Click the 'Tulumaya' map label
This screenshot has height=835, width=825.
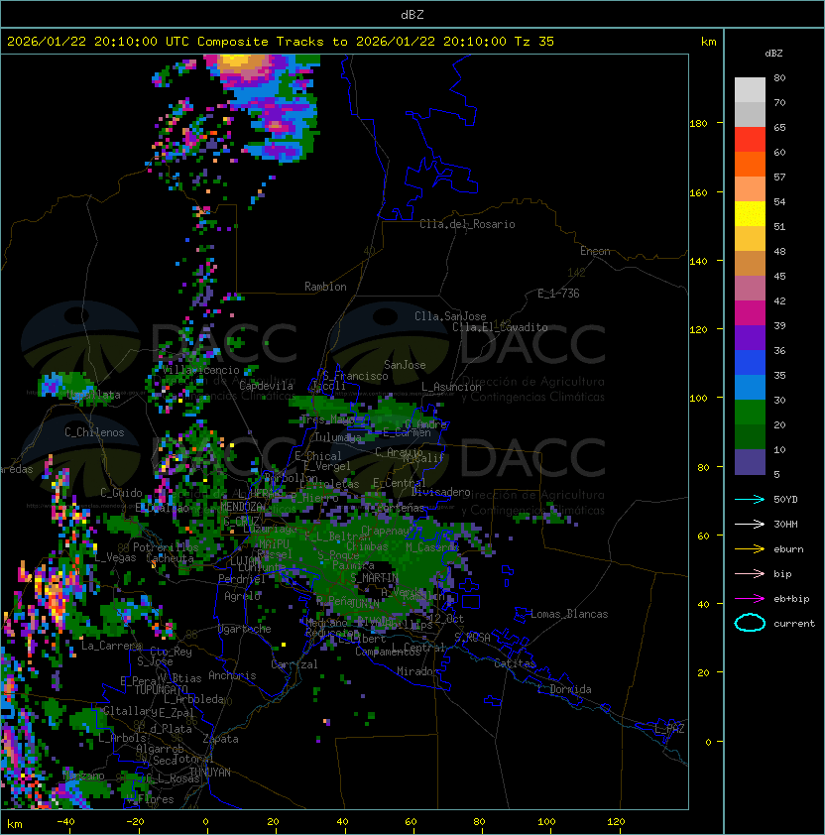click(x=338, y=437)
